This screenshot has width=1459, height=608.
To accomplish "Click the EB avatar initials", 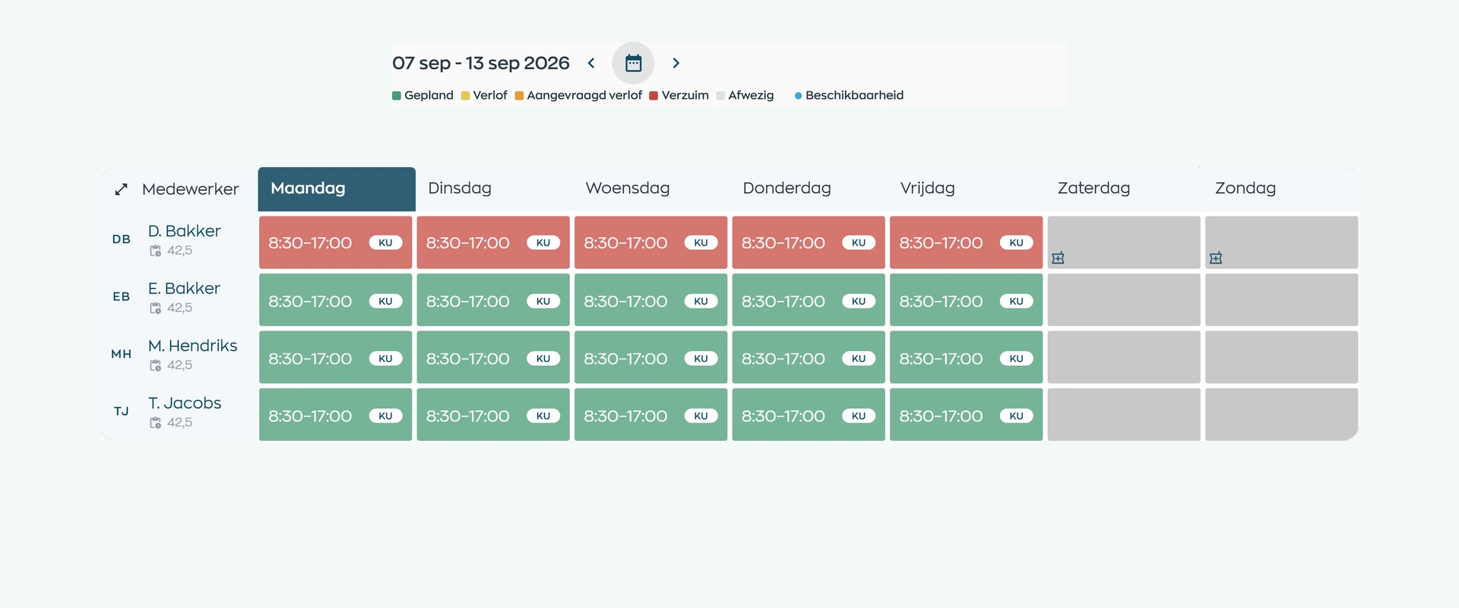I will pyautogui.click(x=122, y=296).
